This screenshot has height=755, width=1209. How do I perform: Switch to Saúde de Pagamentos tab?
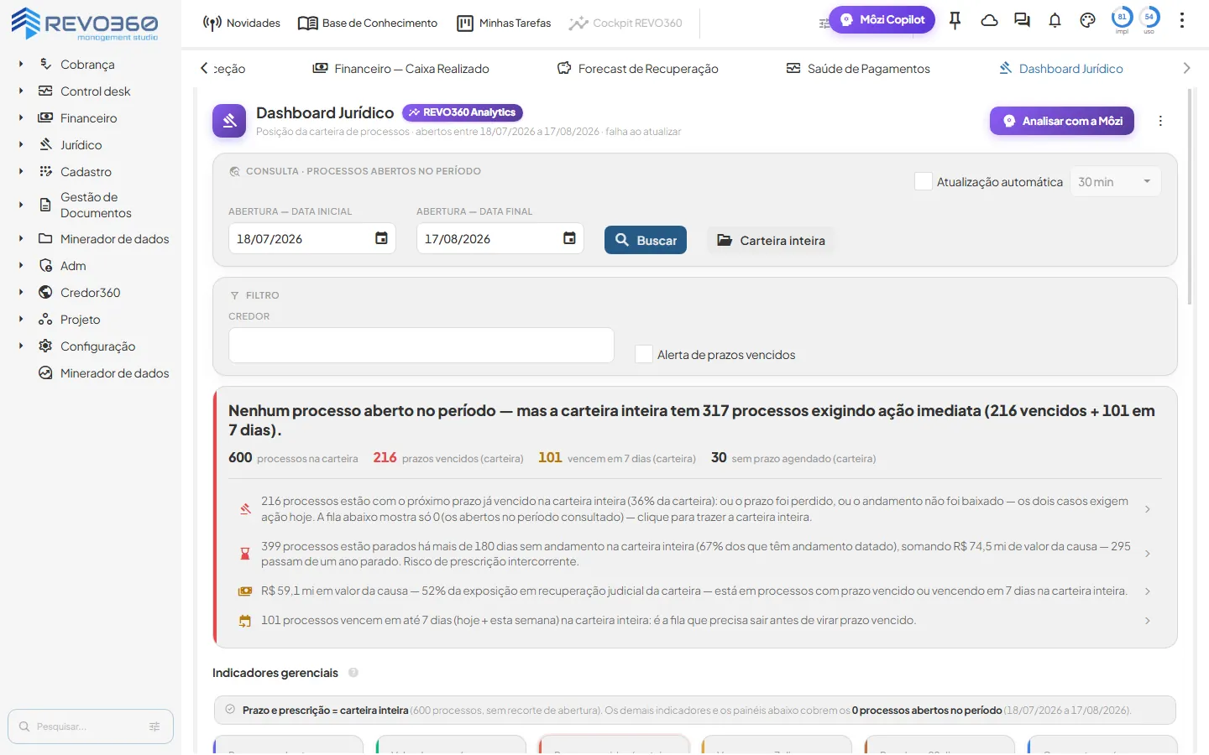pyautogui.click(x=858, y=69)
